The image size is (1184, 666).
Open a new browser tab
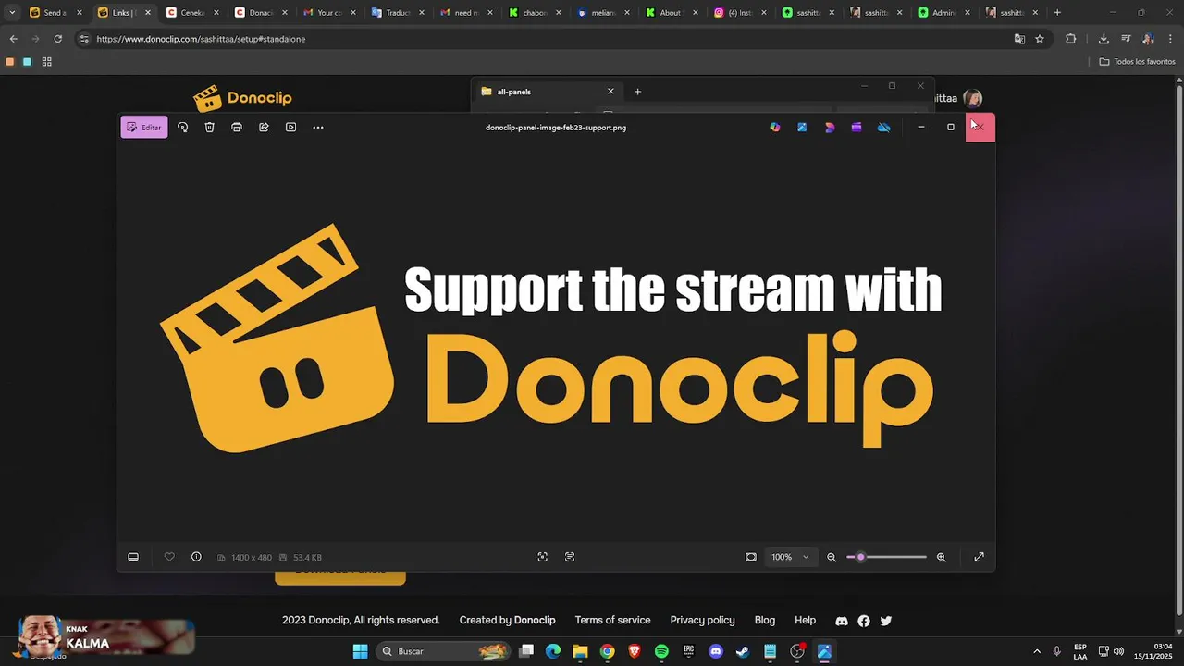(1057, 13)
